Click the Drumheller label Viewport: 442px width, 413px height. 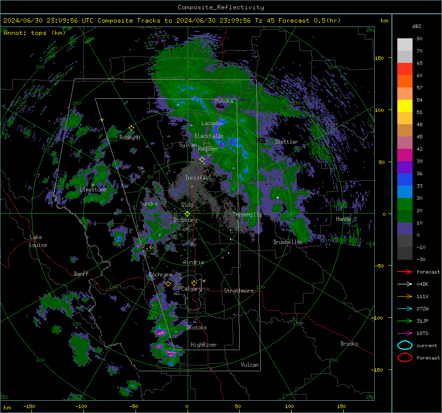288,242
